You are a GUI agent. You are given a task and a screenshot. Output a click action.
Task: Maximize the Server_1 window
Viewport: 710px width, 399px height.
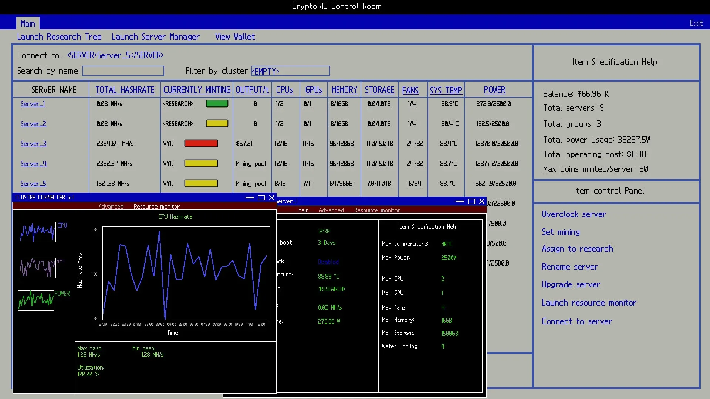coord(471,201)
